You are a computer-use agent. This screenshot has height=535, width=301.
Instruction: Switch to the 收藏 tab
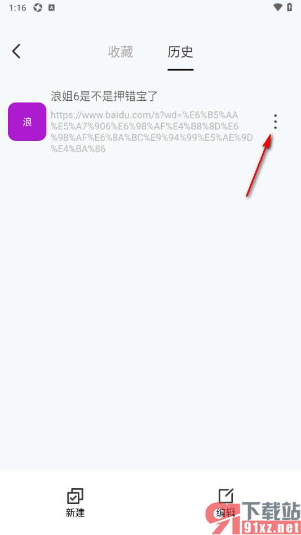pos(120,52)
